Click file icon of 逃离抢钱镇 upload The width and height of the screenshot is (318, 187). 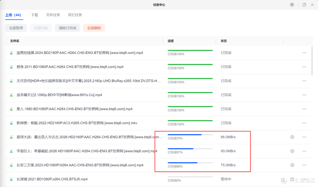[x=11, y=53]
